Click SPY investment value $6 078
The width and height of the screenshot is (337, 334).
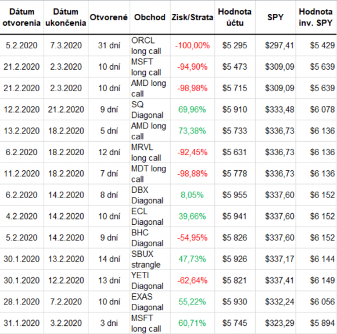(x=322, y=110)
